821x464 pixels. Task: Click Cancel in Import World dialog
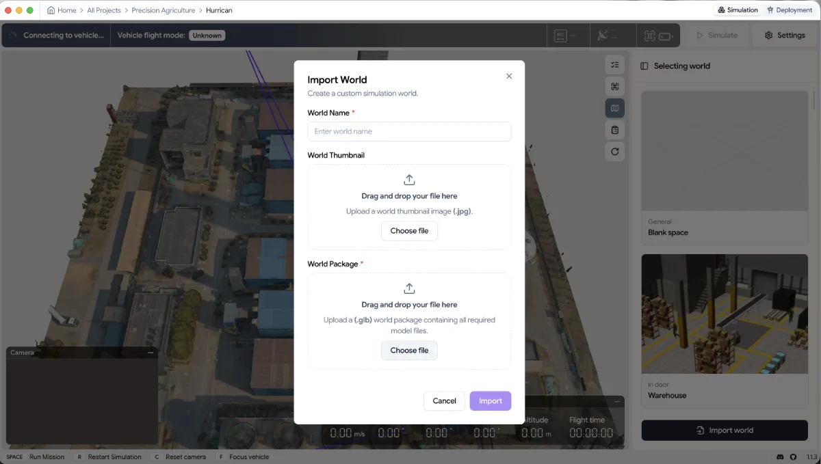coord(444,401)
